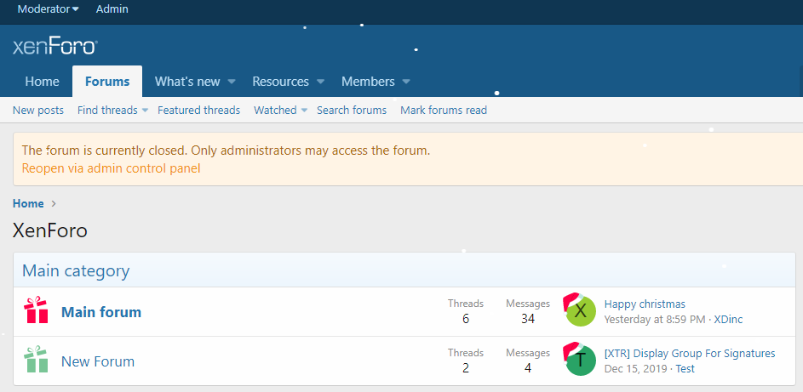Expand the Moderator dropdown menu
The width and height of the screenshot is (803, 392).
point(48,9)
